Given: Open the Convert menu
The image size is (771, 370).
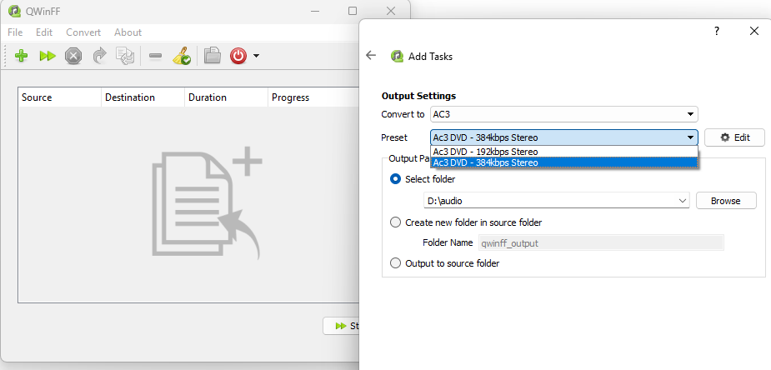Looking at the screenshot, I should click(83, 32).
